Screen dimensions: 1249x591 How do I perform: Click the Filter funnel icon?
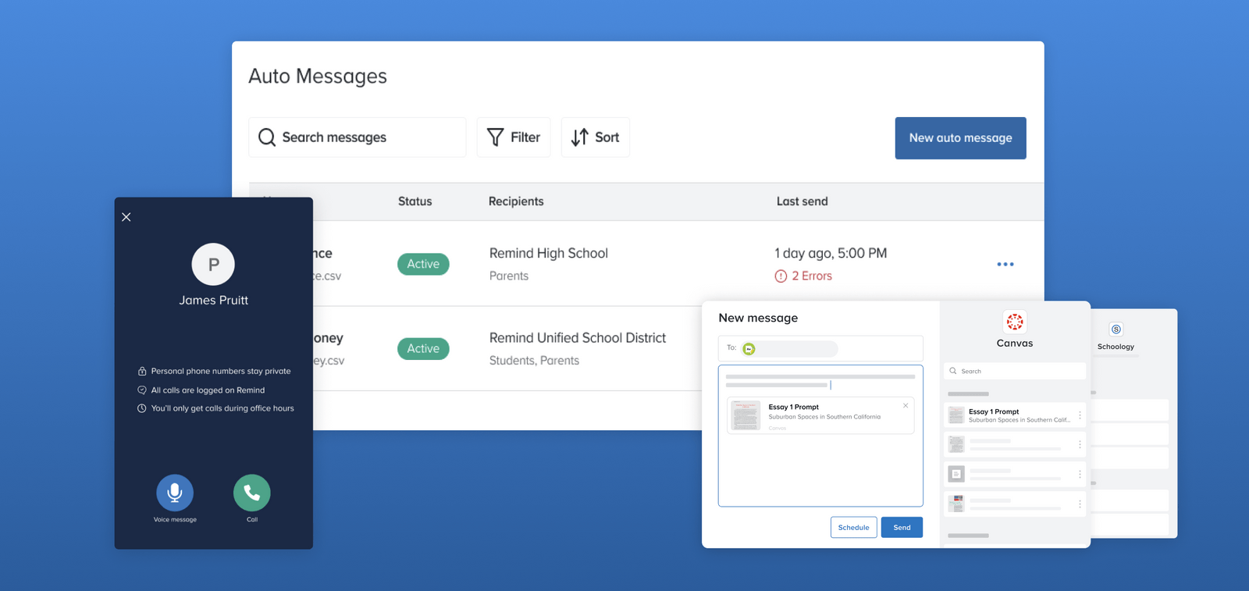pos(495,137)
